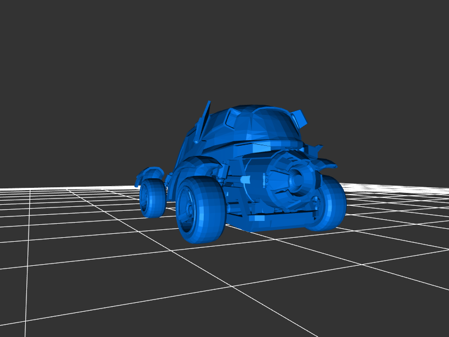Select the small front left wheel
Image resolution: width=449 pixels, height=337 pixels.
pos(152,198)
